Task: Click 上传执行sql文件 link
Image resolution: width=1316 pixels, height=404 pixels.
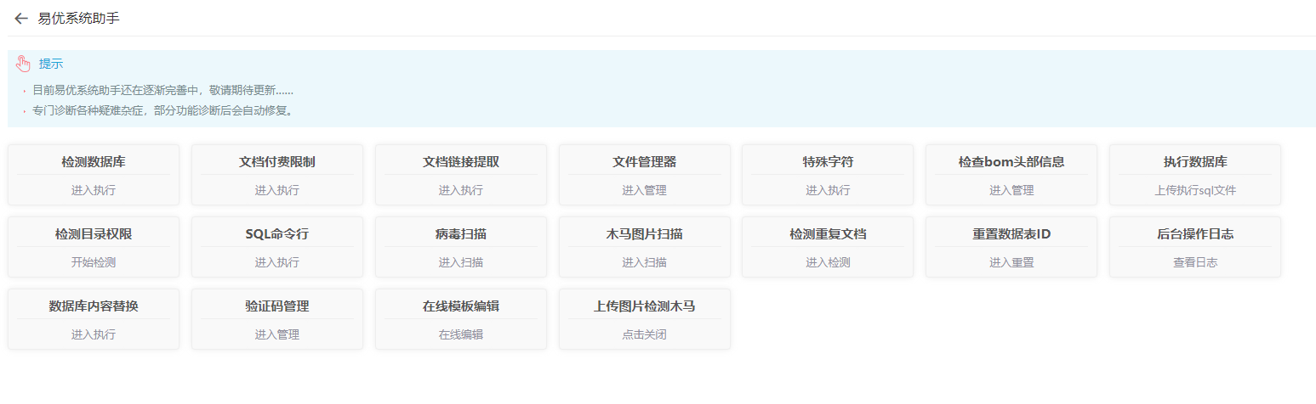Action: tap(1194, 190)
